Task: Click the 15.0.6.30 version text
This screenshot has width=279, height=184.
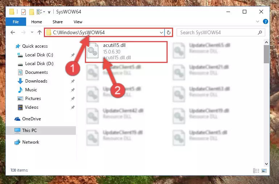Action: click(112, 52)
